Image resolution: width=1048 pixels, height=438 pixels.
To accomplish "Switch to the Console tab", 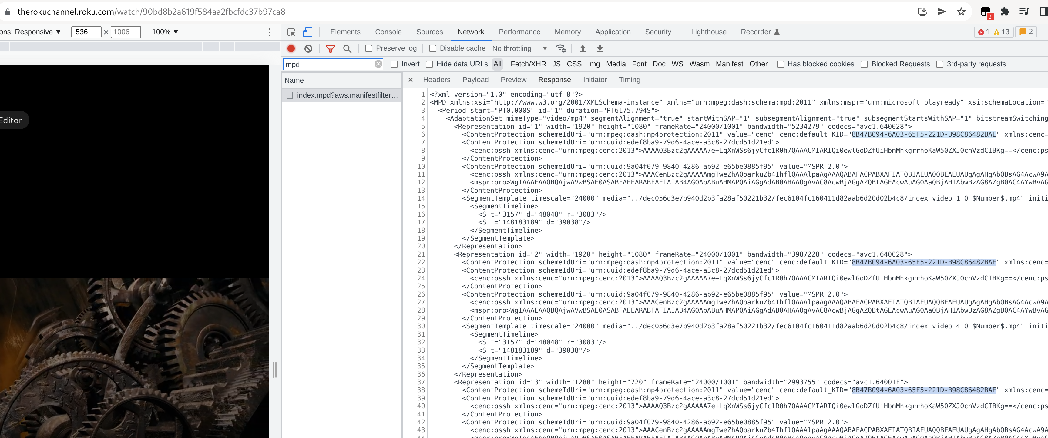I will 388,32.
